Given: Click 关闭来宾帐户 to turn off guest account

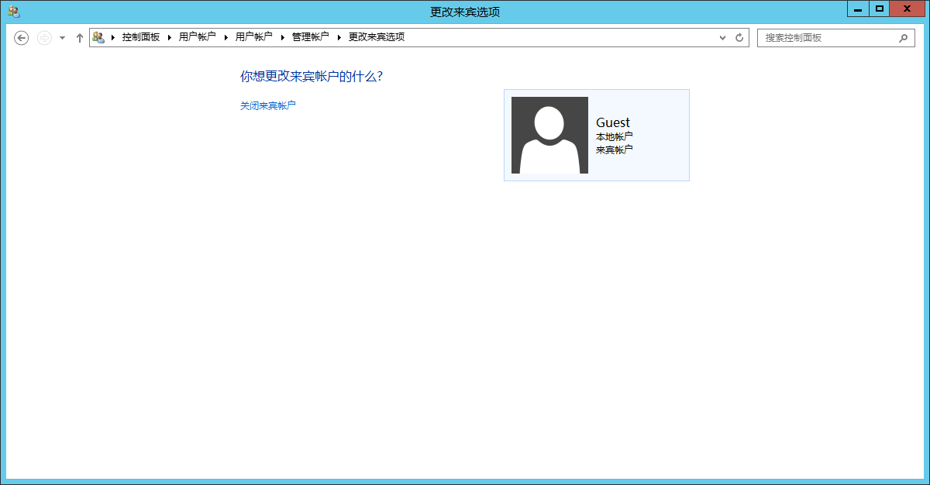Looking at the screenshot, I should (x=267, y=105).
